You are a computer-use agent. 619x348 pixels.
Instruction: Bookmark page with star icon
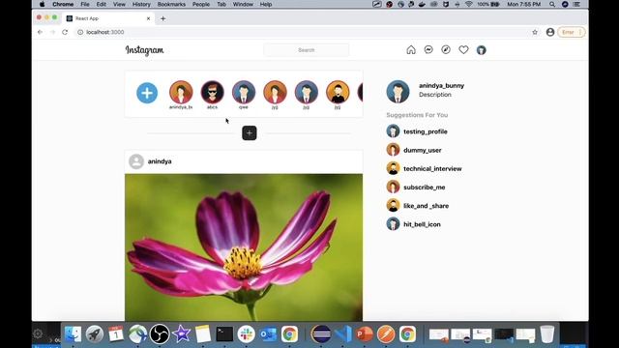[x=535, y=32]
